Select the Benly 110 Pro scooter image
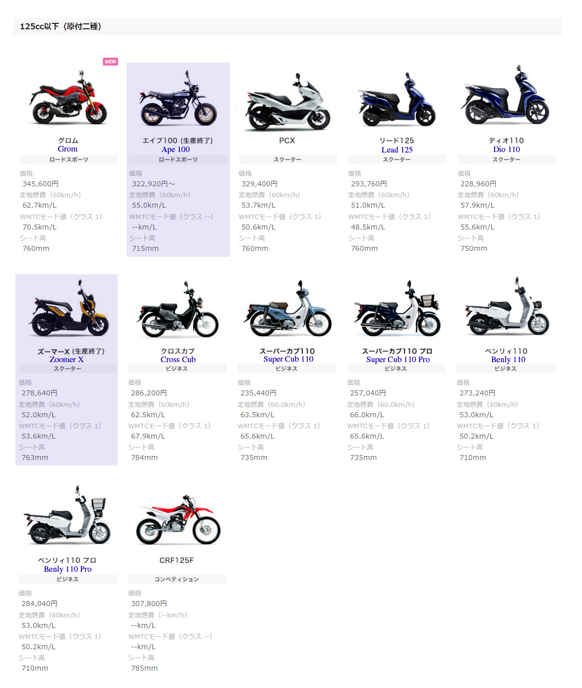Image resolution: width=582 pixels, height=688 pixels. 68,517
